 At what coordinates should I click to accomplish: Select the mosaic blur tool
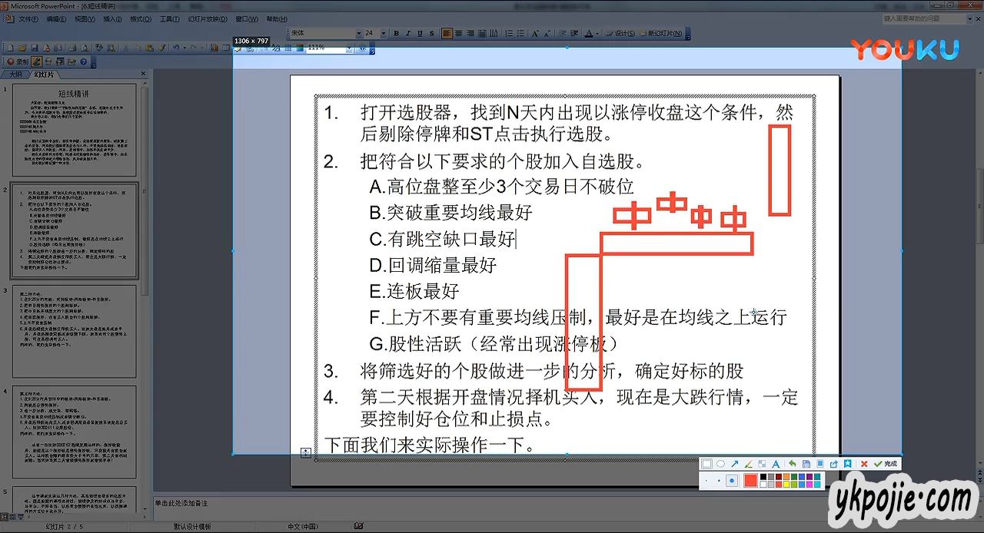tap(761, 464)
